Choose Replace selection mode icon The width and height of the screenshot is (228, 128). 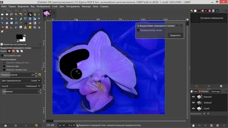[x=9, y=51]
